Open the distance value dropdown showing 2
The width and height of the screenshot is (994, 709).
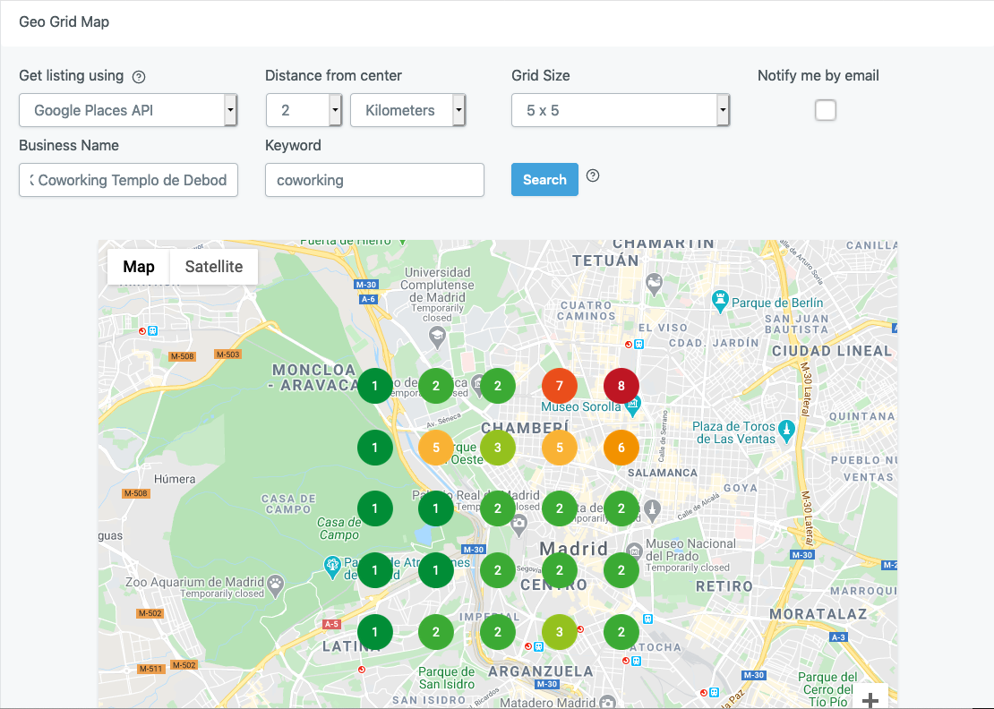click(304, 111)
